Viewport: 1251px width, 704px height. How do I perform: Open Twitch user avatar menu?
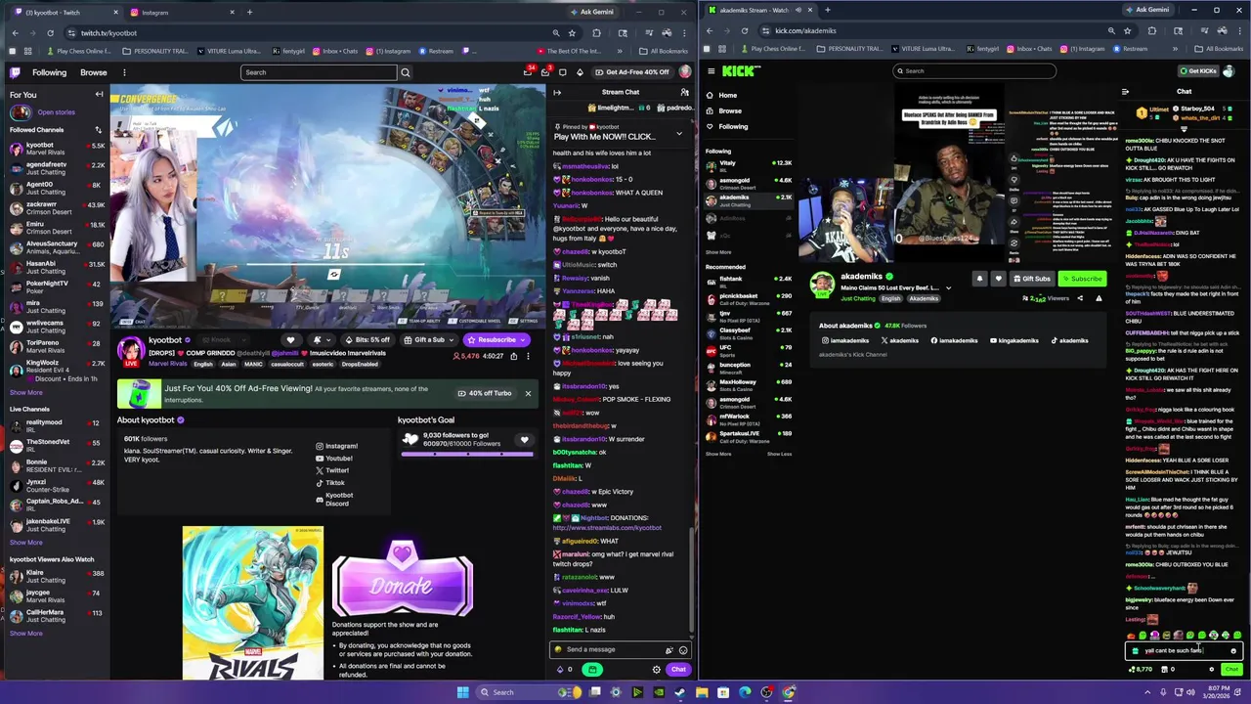[x=685, y=72]
